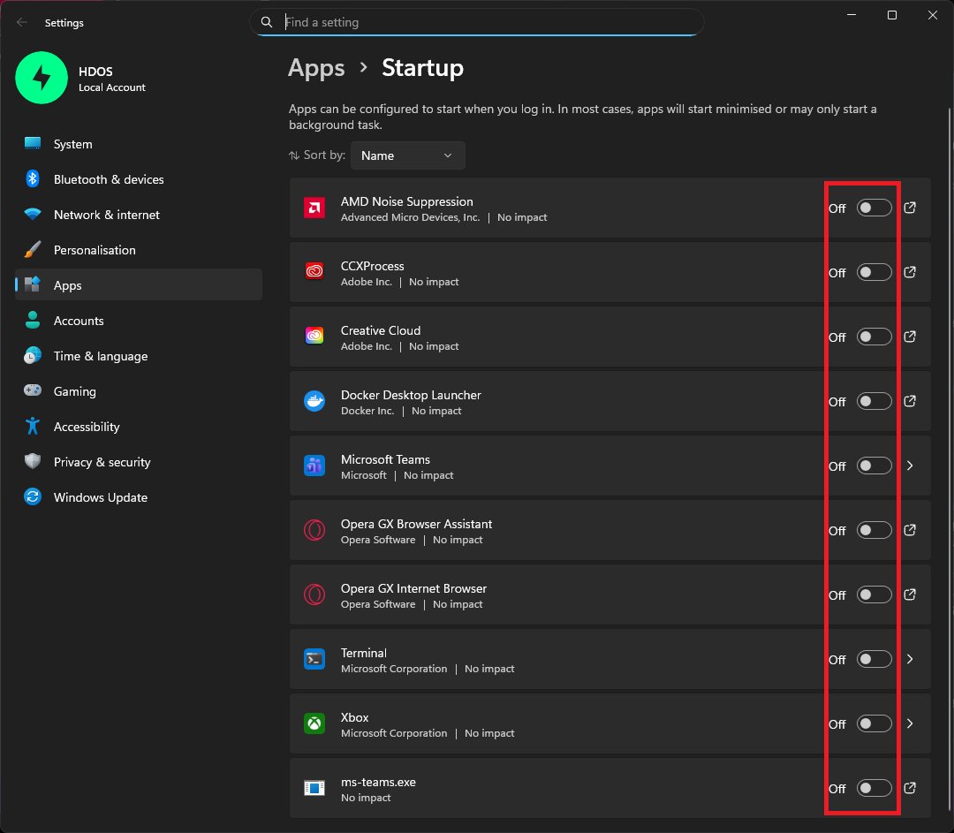Open the Sort by Name dropdown
This screenshot has width=954, height=833.
click(x=407, y=155)
